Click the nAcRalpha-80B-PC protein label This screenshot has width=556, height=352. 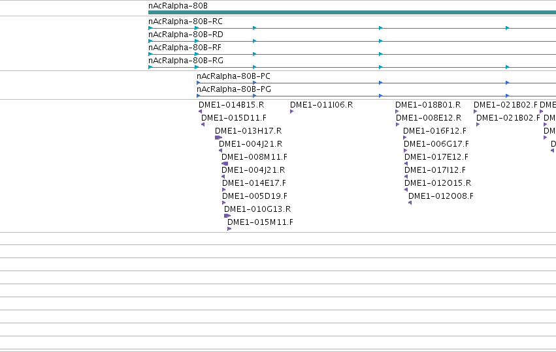(233, 76)
